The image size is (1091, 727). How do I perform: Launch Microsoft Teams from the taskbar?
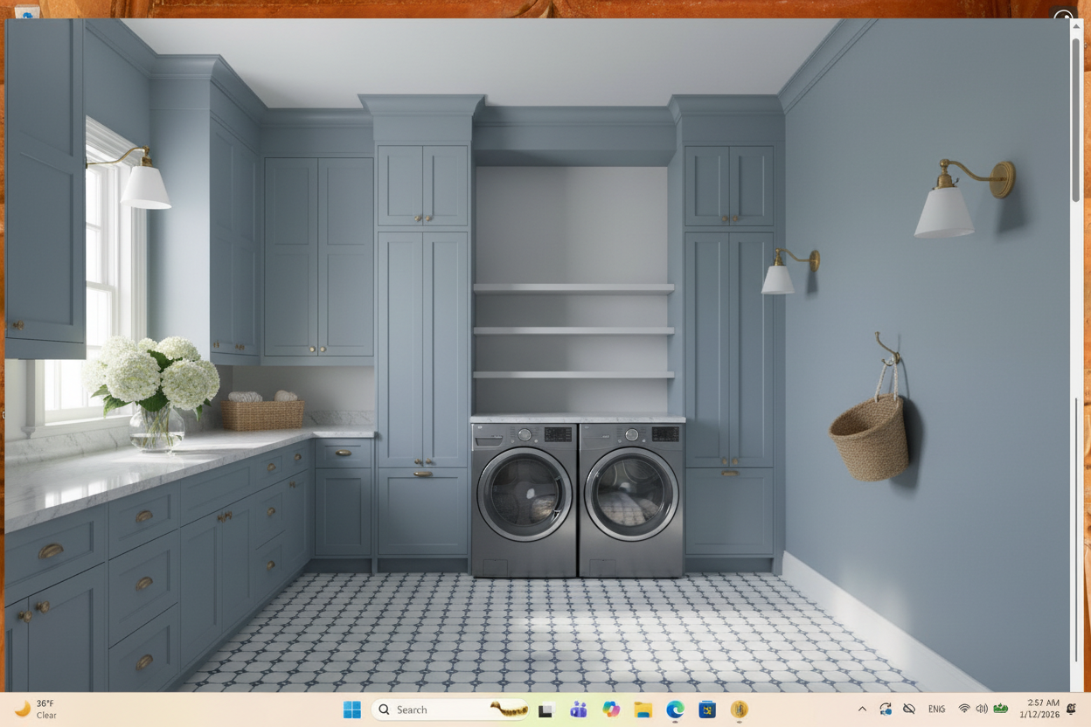tap(579, 710)
